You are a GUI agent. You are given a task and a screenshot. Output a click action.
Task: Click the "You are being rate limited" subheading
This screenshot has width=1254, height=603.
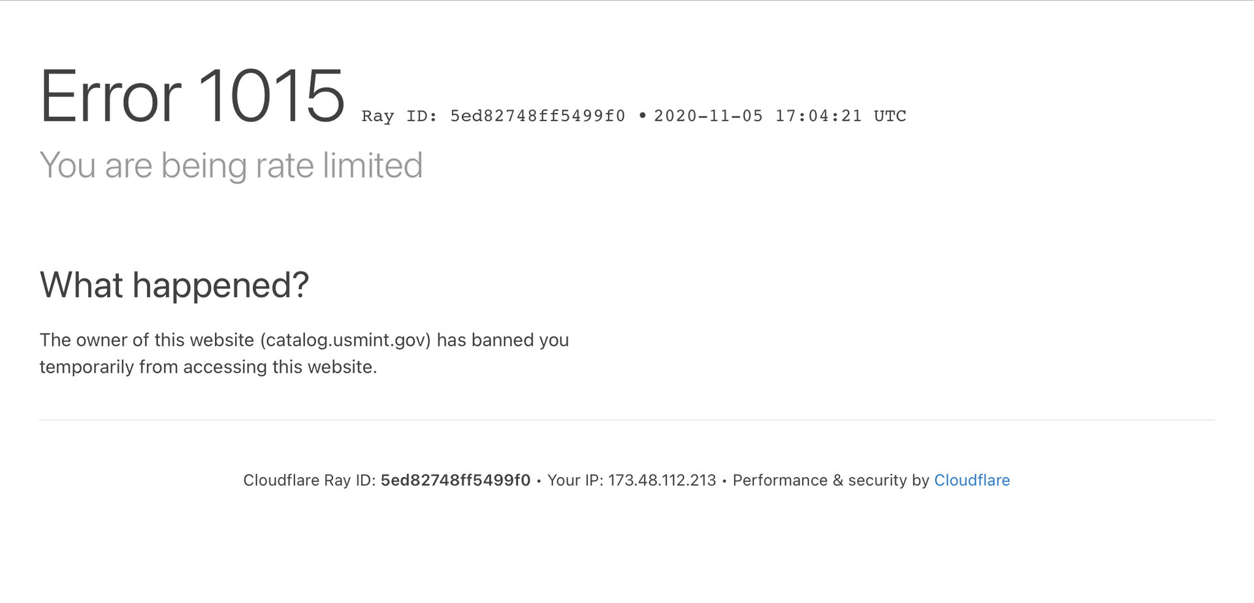pos(231,165)
